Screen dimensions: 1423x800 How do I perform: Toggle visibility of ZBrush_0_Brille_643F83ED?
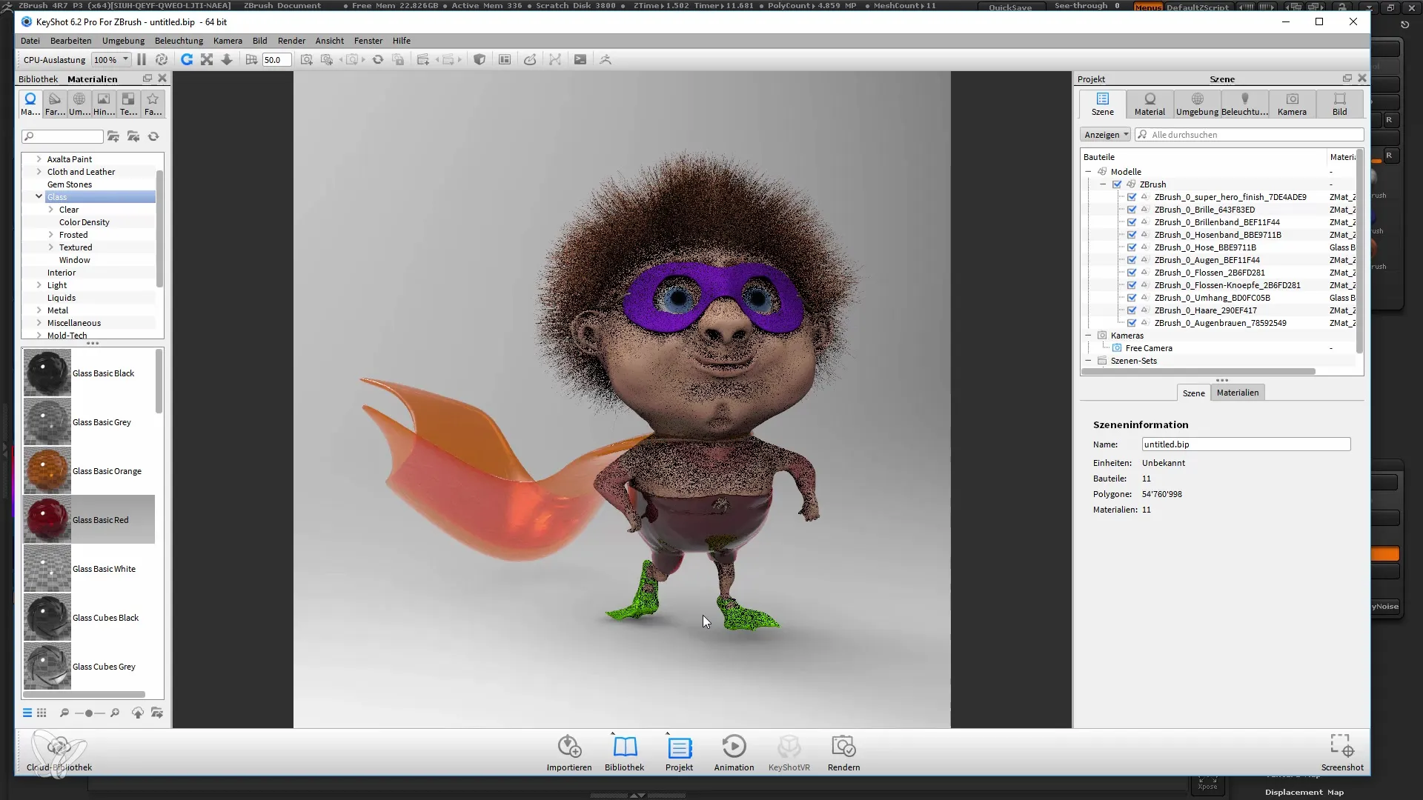(1132, 209)
